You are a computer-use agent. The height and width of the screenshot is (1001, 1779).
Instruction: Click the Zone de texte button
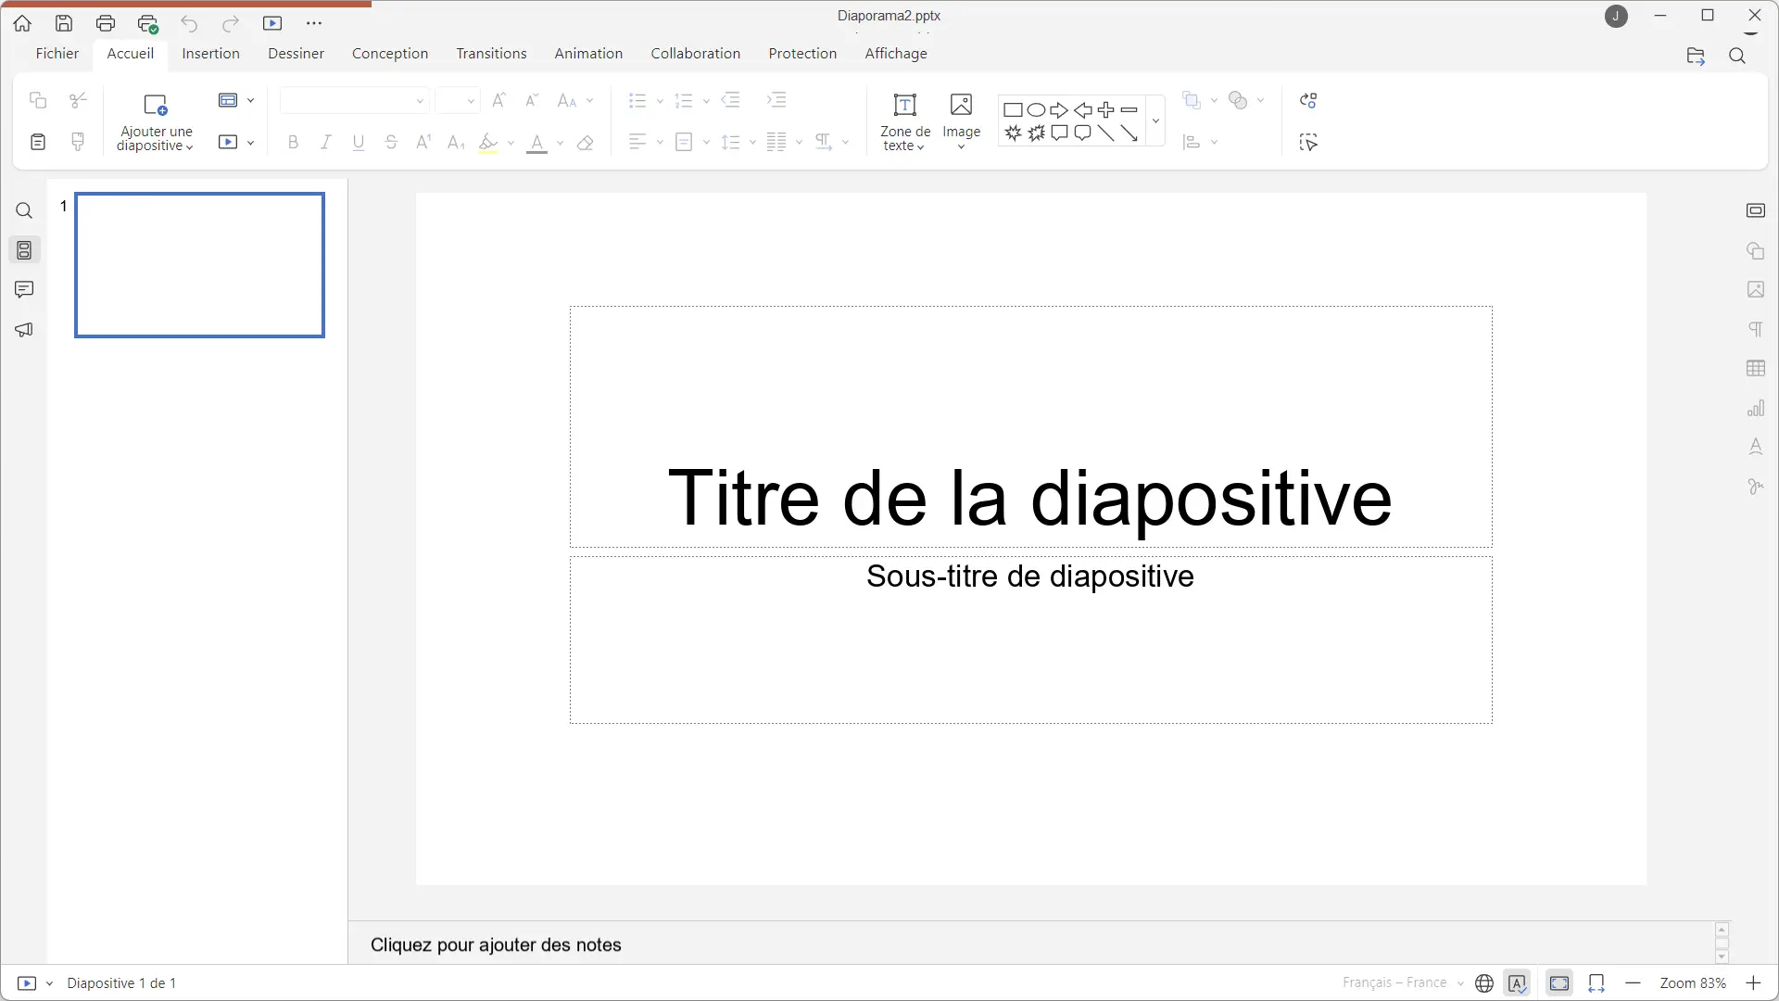coord(905,121)
